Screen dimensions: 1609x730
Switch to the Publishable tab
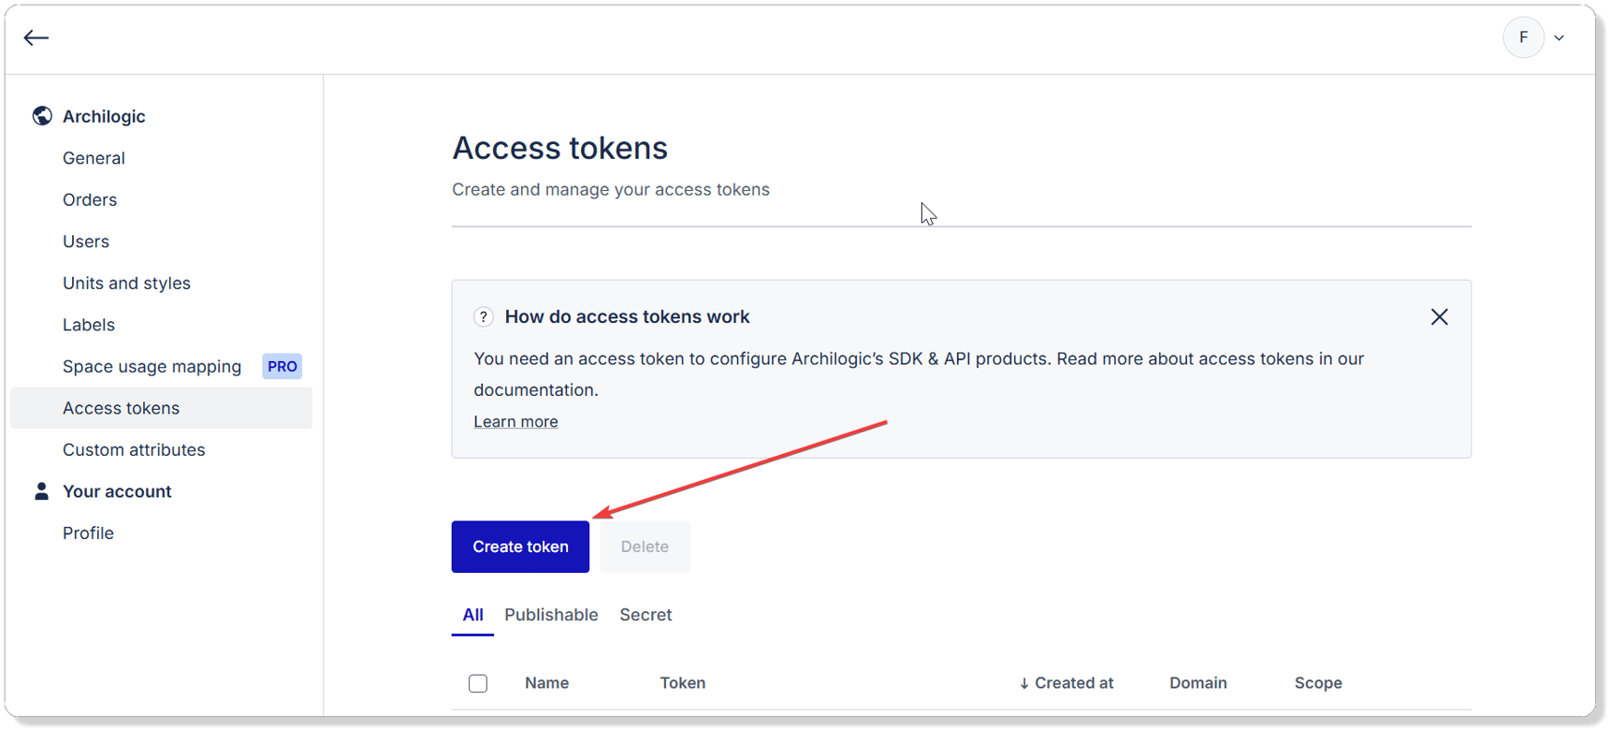(551, 615)
